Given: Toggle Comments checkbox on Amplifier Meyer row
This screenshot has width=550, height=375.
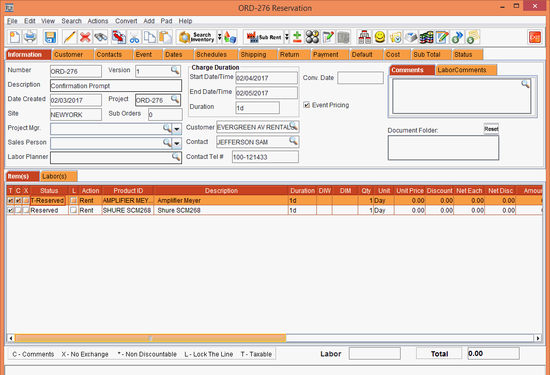Looking at the screenshot, I should pos(18,201).
